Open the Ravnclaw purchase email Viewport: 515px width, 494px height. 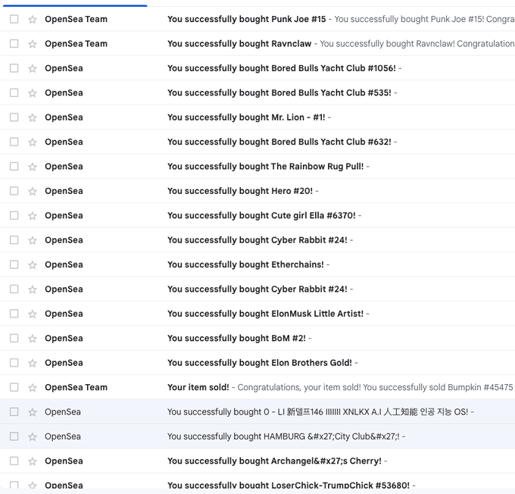click(257, 43)
